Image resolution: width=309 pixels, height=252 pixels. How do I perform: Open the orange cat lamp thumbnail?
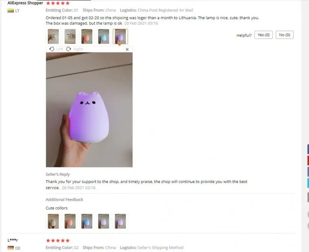(87, 37)
